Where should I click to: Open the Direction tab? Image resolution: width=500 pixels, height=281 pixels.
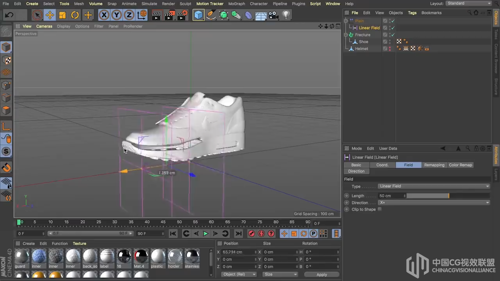(356, 171)
